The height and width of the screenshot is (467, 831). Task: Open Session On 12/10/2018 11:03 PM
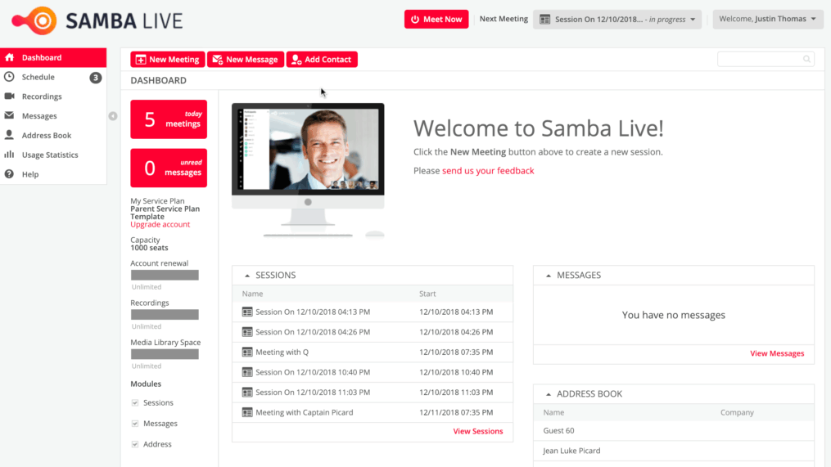pyautogui.click(x=313, y=393)
